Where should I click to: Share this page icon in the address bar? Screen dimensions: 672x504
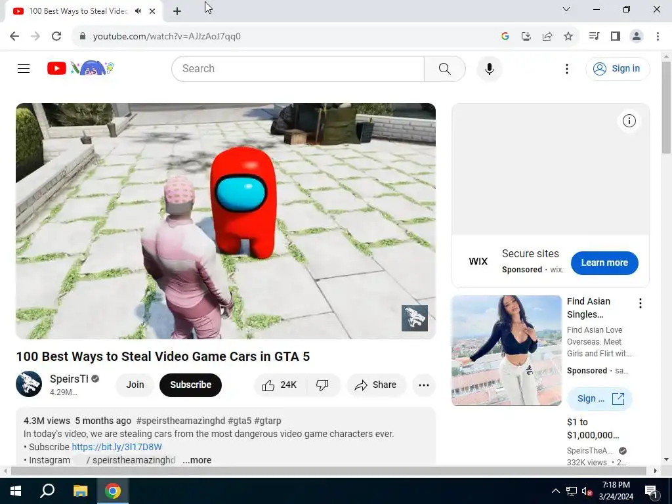547,36
